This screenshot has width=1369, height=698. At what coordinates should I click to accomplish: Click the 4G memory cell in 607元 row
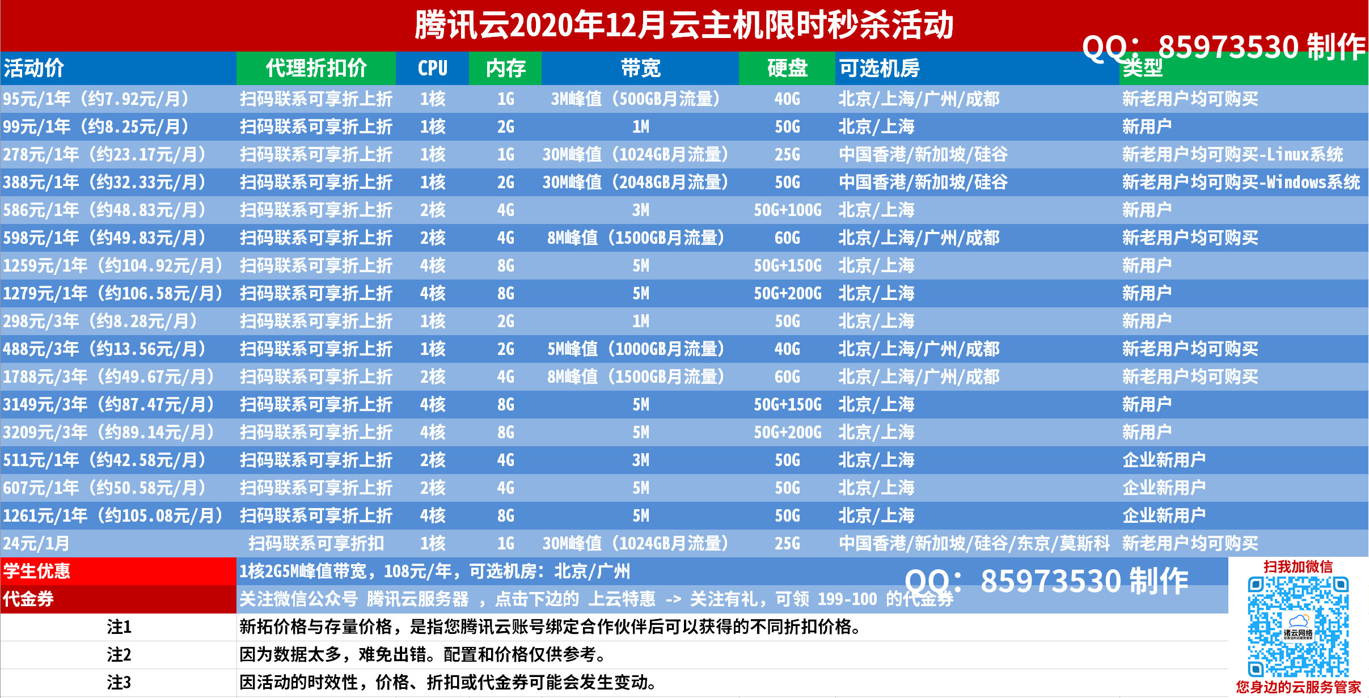pyautogui.click(x=506, y=488)
